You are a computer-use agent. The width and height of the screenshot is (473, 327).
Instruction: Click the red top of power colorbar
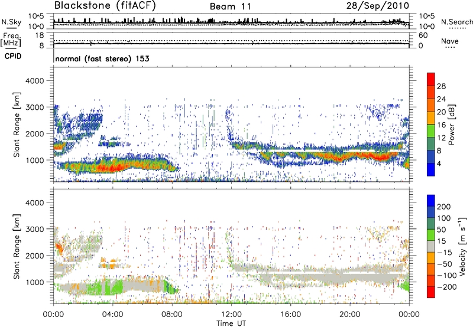pyautogui.click(x=431, y=80)
